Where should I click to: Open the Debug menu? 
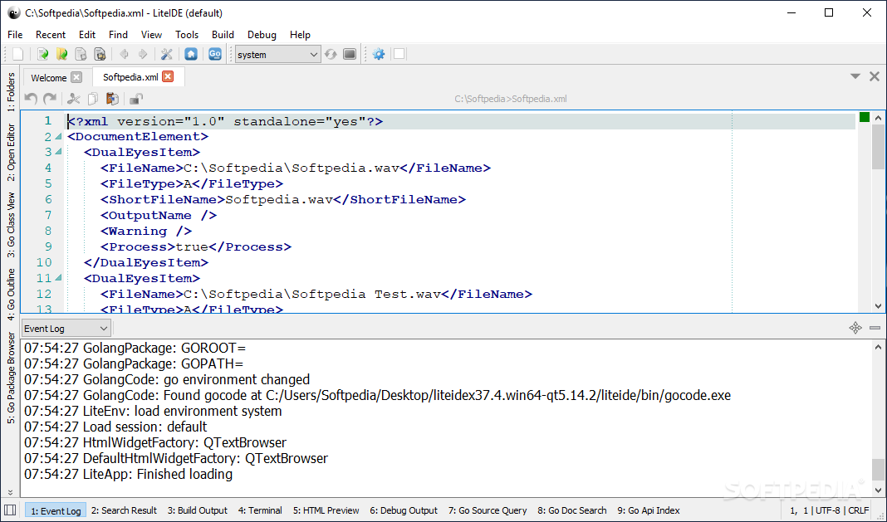262,35
